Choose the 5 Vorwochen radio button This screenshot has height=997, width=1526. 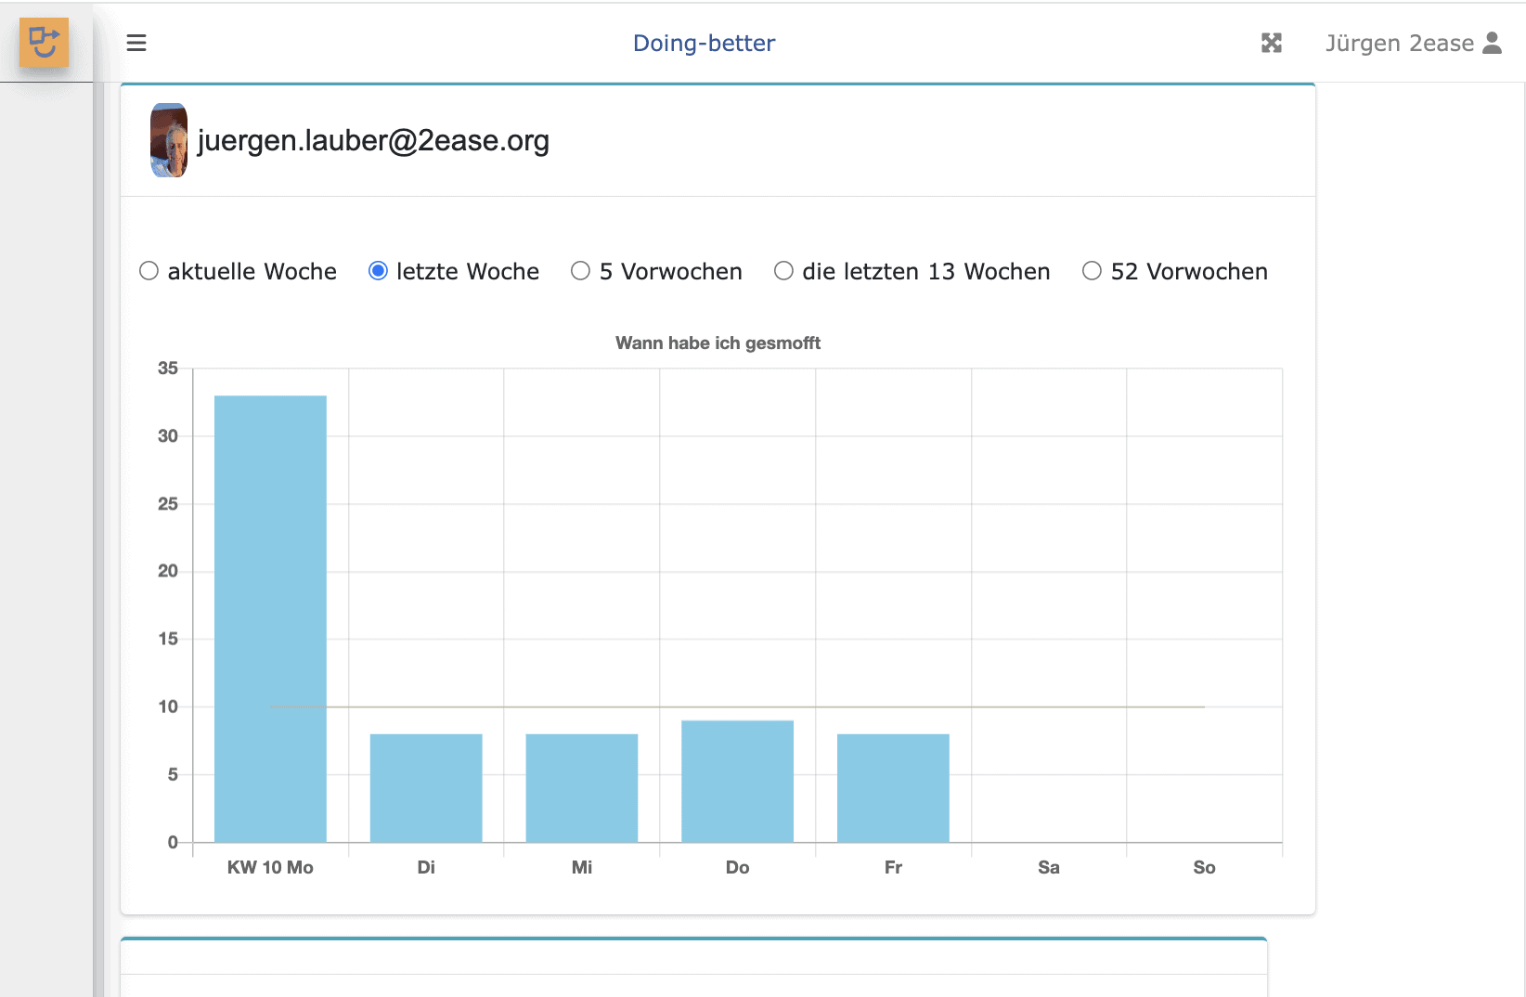pos(580,271)
